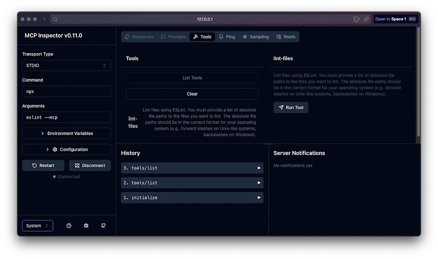438x259 pixels.
Task: Click the Clear button
Action: [192, 94]
